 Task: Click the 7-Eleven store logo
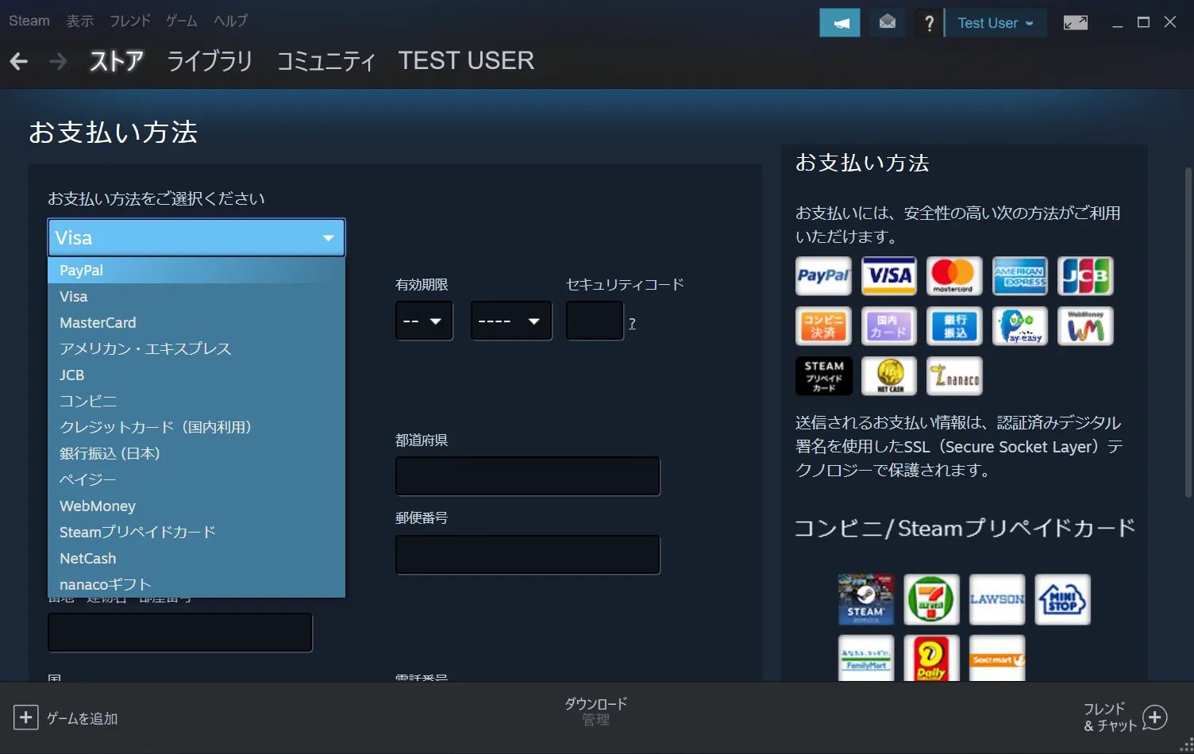click(931, 599)
